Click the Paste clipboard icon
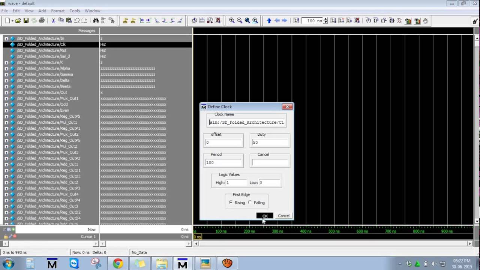 pyautogui.click(x=69, y=21)
